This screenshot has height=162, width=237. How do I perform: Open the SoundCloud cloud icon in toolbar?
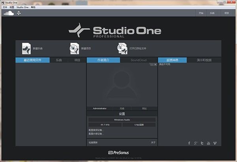pyautogui.click(x=9, y=13)
